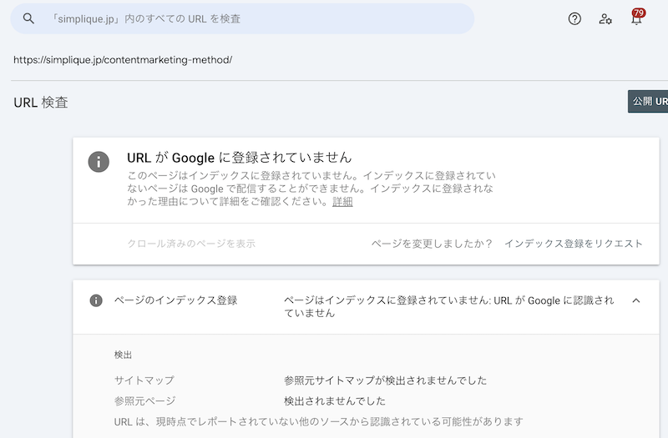Click the info icon beside ページのインデックス登録
Screen dimensions: 668x438
(96, 300)
